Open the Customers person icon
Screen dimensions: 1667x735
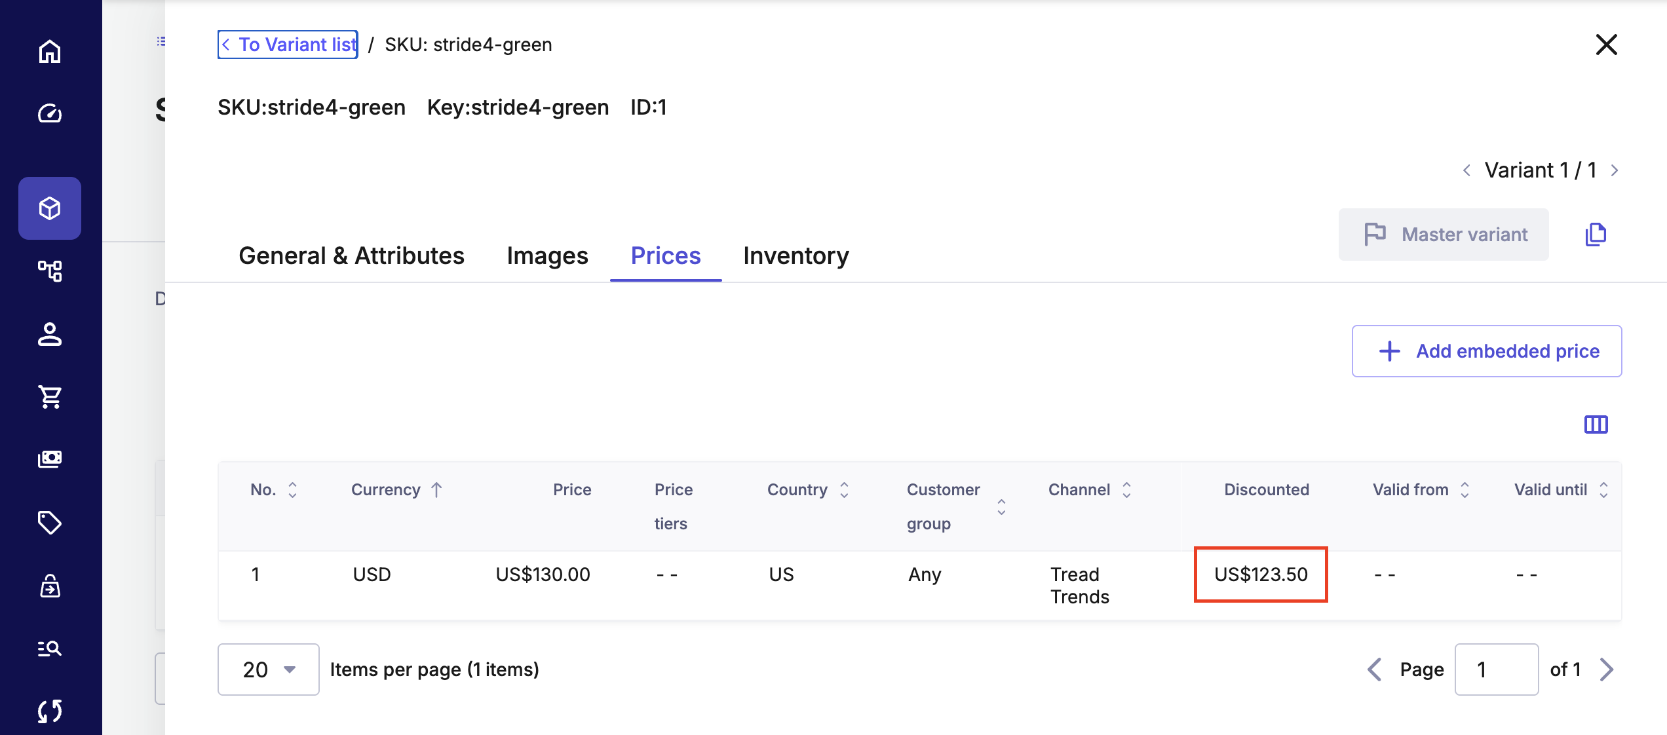[x=50, y=334]
